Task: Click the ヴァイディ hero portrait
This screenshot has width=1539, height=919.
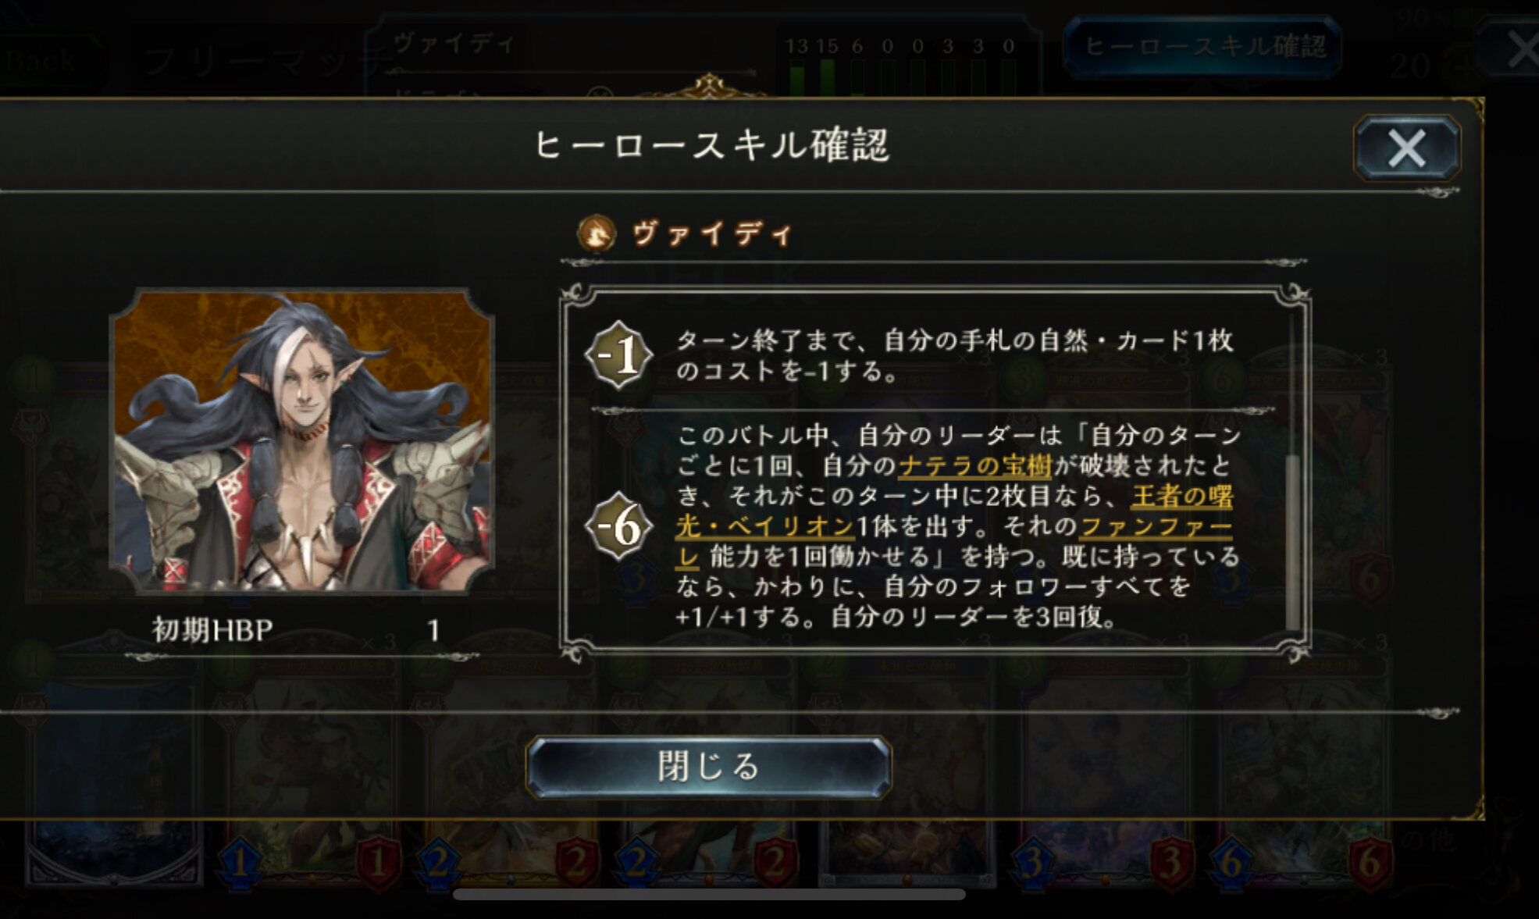Action: pyautogui.click(x=303, y=441)
